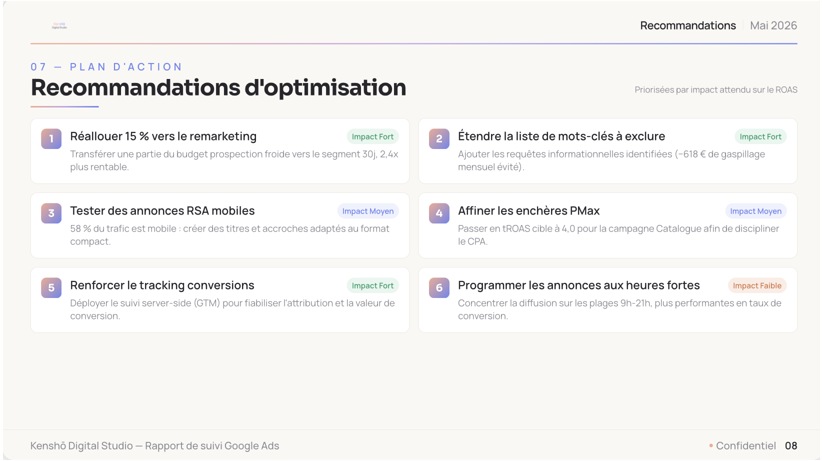
Task: Click heading 'Étendre la liste de mots-clés à exclure'
Action: (561, 136)
